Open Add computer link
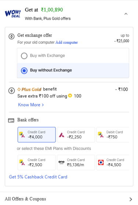This screenshot has width=138, height=205. (x=66, y=42)
